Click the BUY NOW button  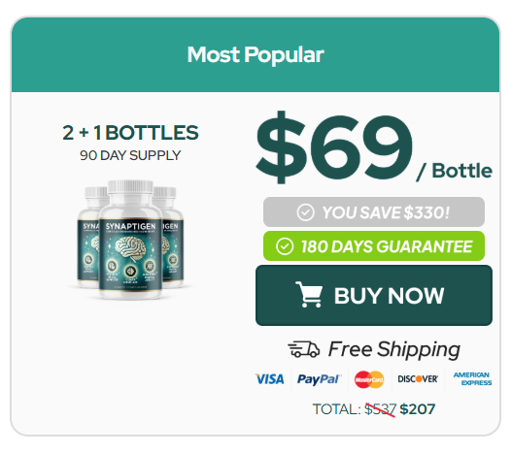tap(374, 296)
